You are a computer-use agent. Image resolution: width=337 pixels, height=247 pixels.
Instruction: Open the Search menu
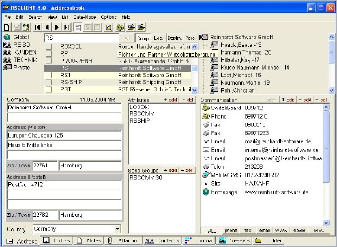[x=35, y=17]
